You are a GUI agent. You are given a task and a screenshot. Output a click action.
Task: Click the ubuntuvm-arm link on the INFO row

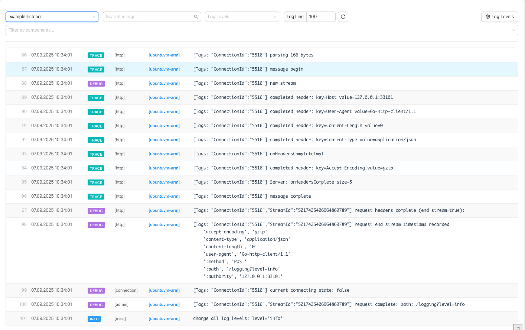tap(164, 318)
